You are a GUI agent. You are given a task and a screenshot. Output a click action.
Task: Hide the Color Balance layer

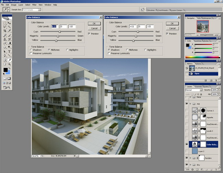click(x=187, y=144)
